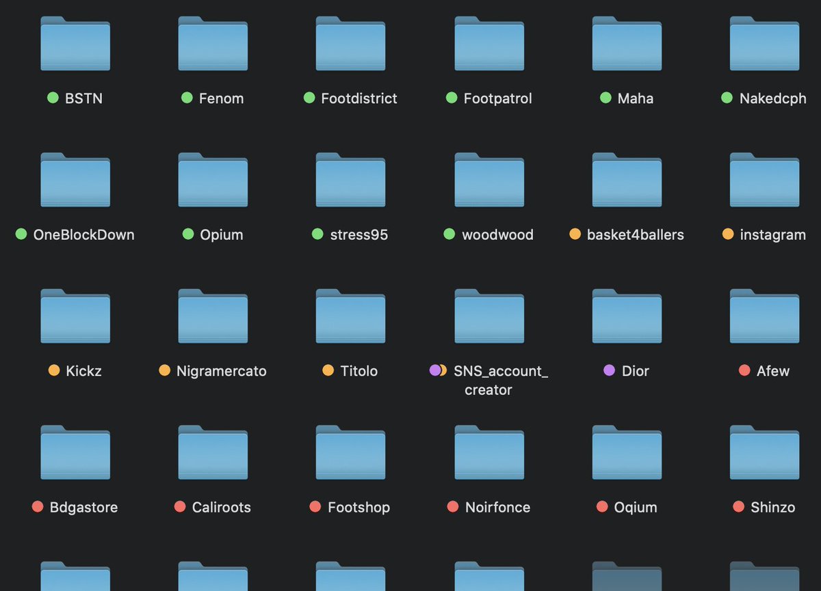The height and width of the screenshot is (591, 821).
Task: Click the Nigramercato folder icon
Action: click(213, 316)
